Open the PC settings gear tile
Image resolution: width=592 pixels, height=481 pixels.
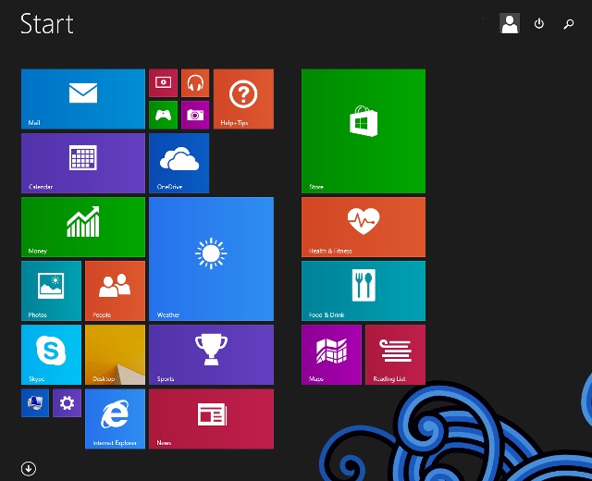[x=67, y=403]
